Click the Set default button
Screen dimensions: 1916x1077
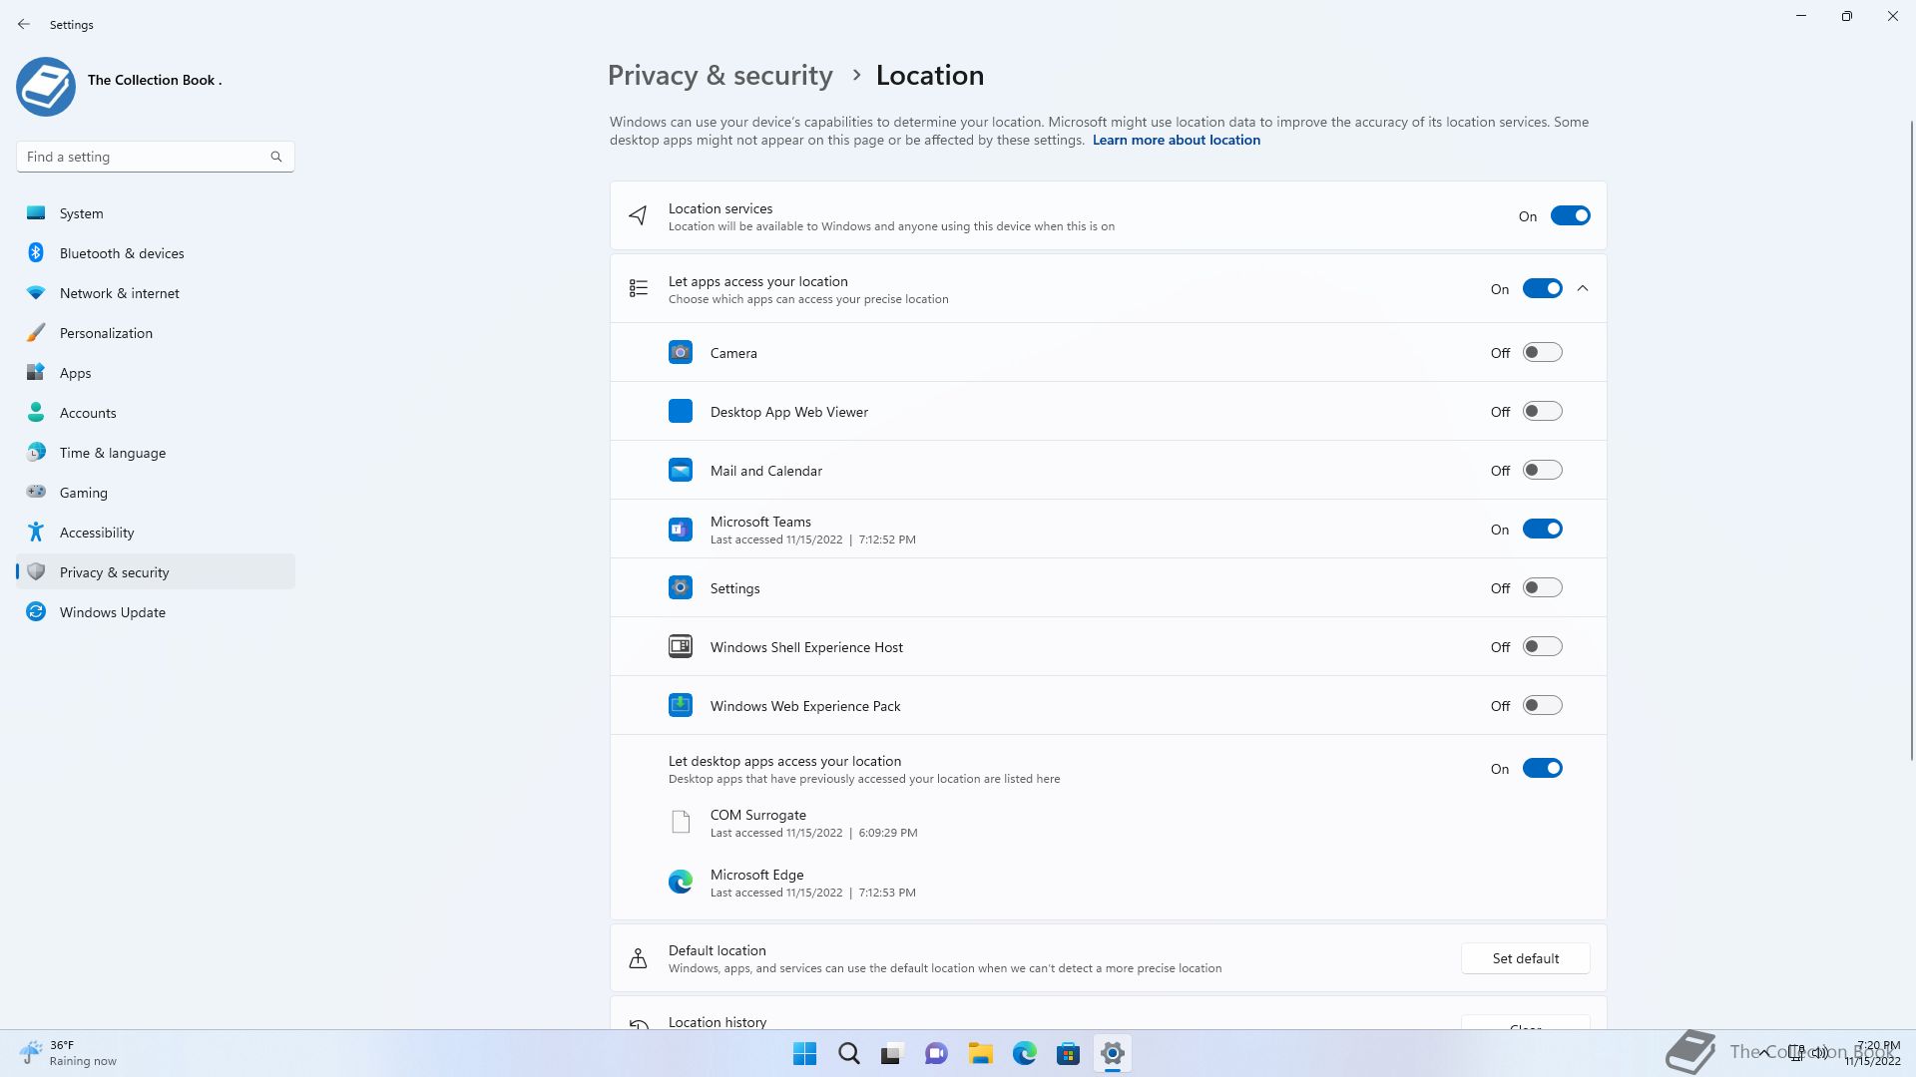[x=1525, y=958]
